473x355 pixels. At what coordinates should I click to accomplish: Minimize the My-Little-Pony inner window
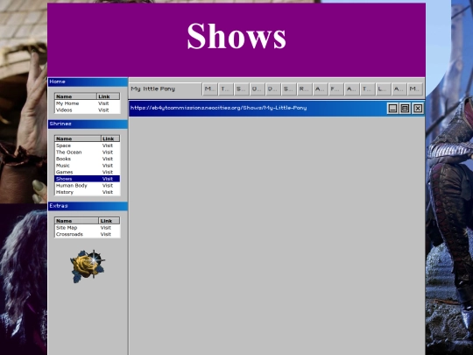[x=392, y=108]
